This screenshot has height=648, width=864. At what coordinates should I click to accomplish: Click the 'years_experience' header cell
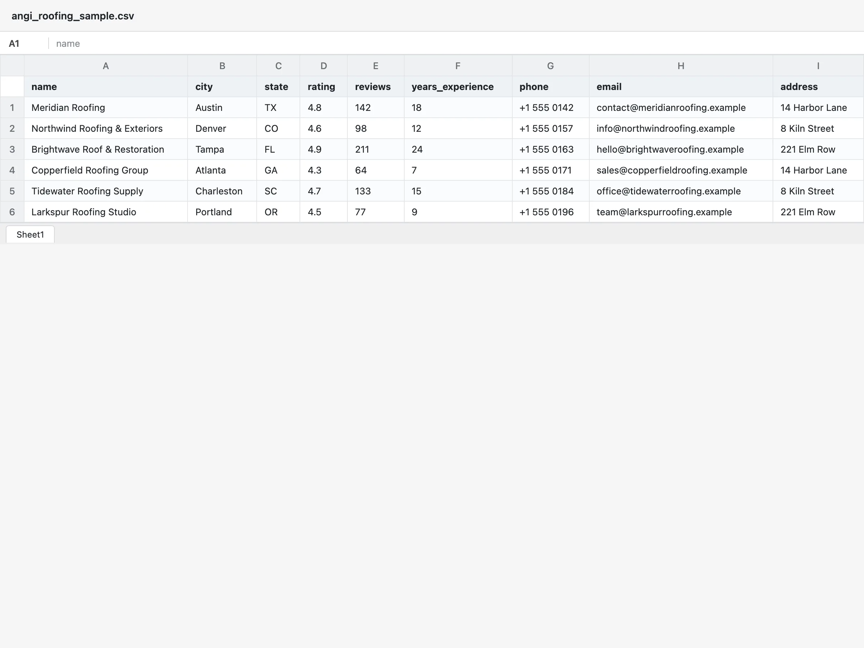click(458, 87)
